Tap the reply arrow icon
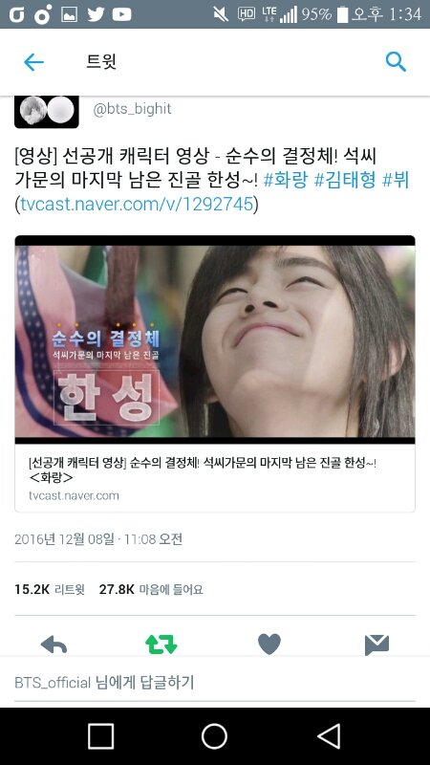This screenshot has width=430, height=765. click(x=54, y=645)
